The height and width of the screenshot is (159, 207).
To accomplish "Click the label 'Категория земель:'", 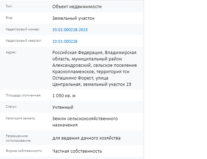I will point(21,118).
